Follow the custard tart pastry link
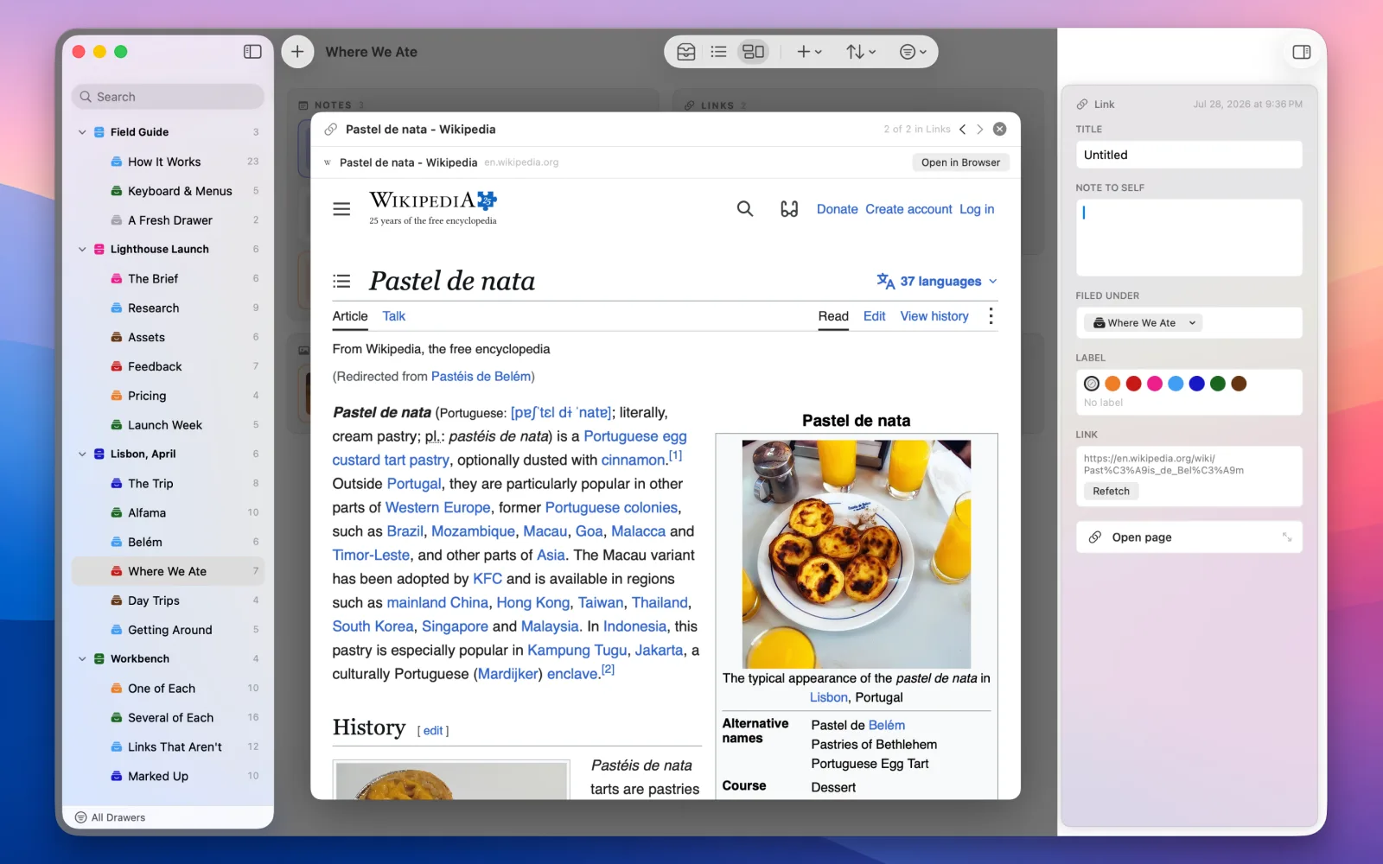The height and width of the screenshot is (864, 1383). coord(391,461)
